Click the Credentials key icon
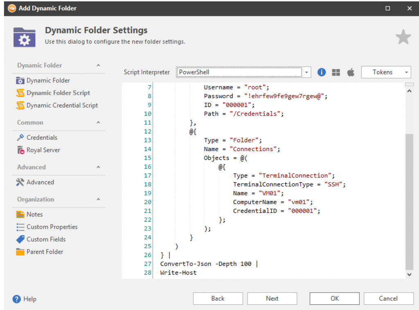The height and width of the screenshot is (310, 419). [20, 138]
